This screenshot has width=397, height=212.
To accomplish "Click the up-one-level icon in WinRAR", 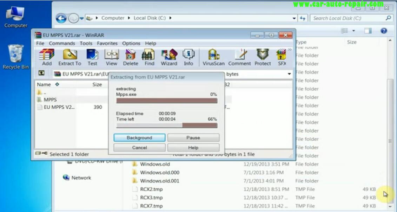I will click(41, 73).
